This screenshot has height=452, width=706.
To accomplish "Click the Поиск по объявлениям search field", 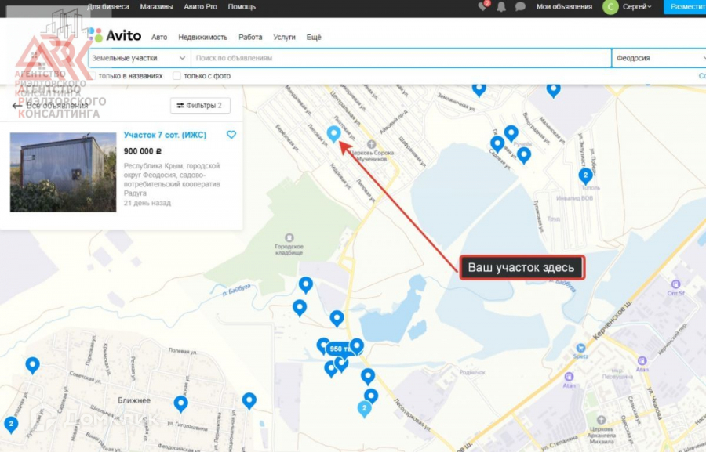I will tap(401, 58).
